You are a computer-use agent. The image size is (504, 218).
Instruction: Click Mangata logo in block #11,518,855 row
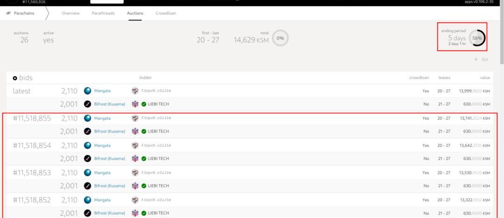pyautogui.click(x=87, y=118)
